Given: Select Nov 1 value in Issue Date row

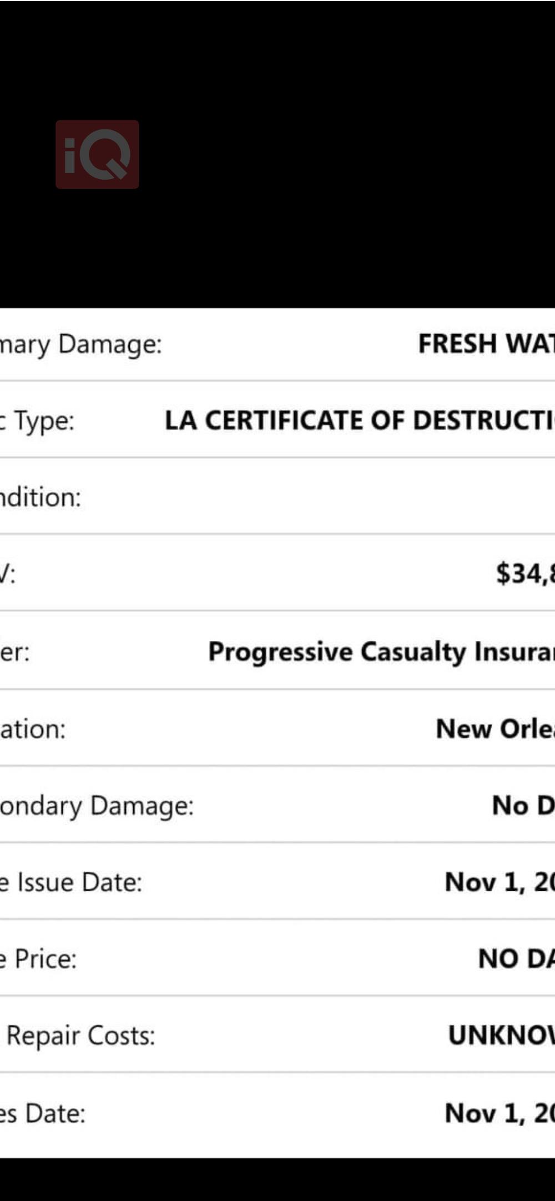Looking at the screenshot, I should [x=500, y=882].
